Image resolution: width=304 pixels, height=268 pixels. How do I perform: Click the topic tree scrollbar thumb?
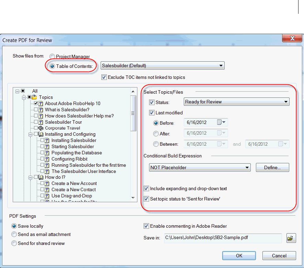click(133, 113)
